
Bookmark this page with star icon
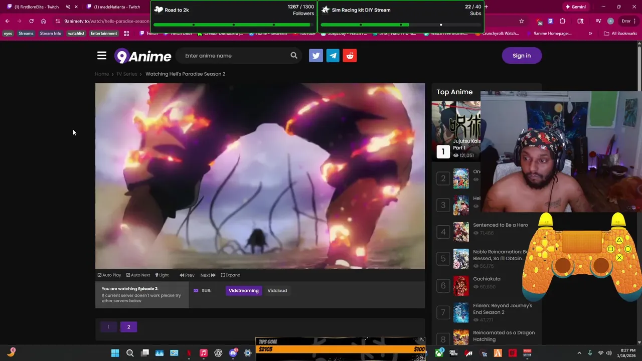tap(522, 21)
